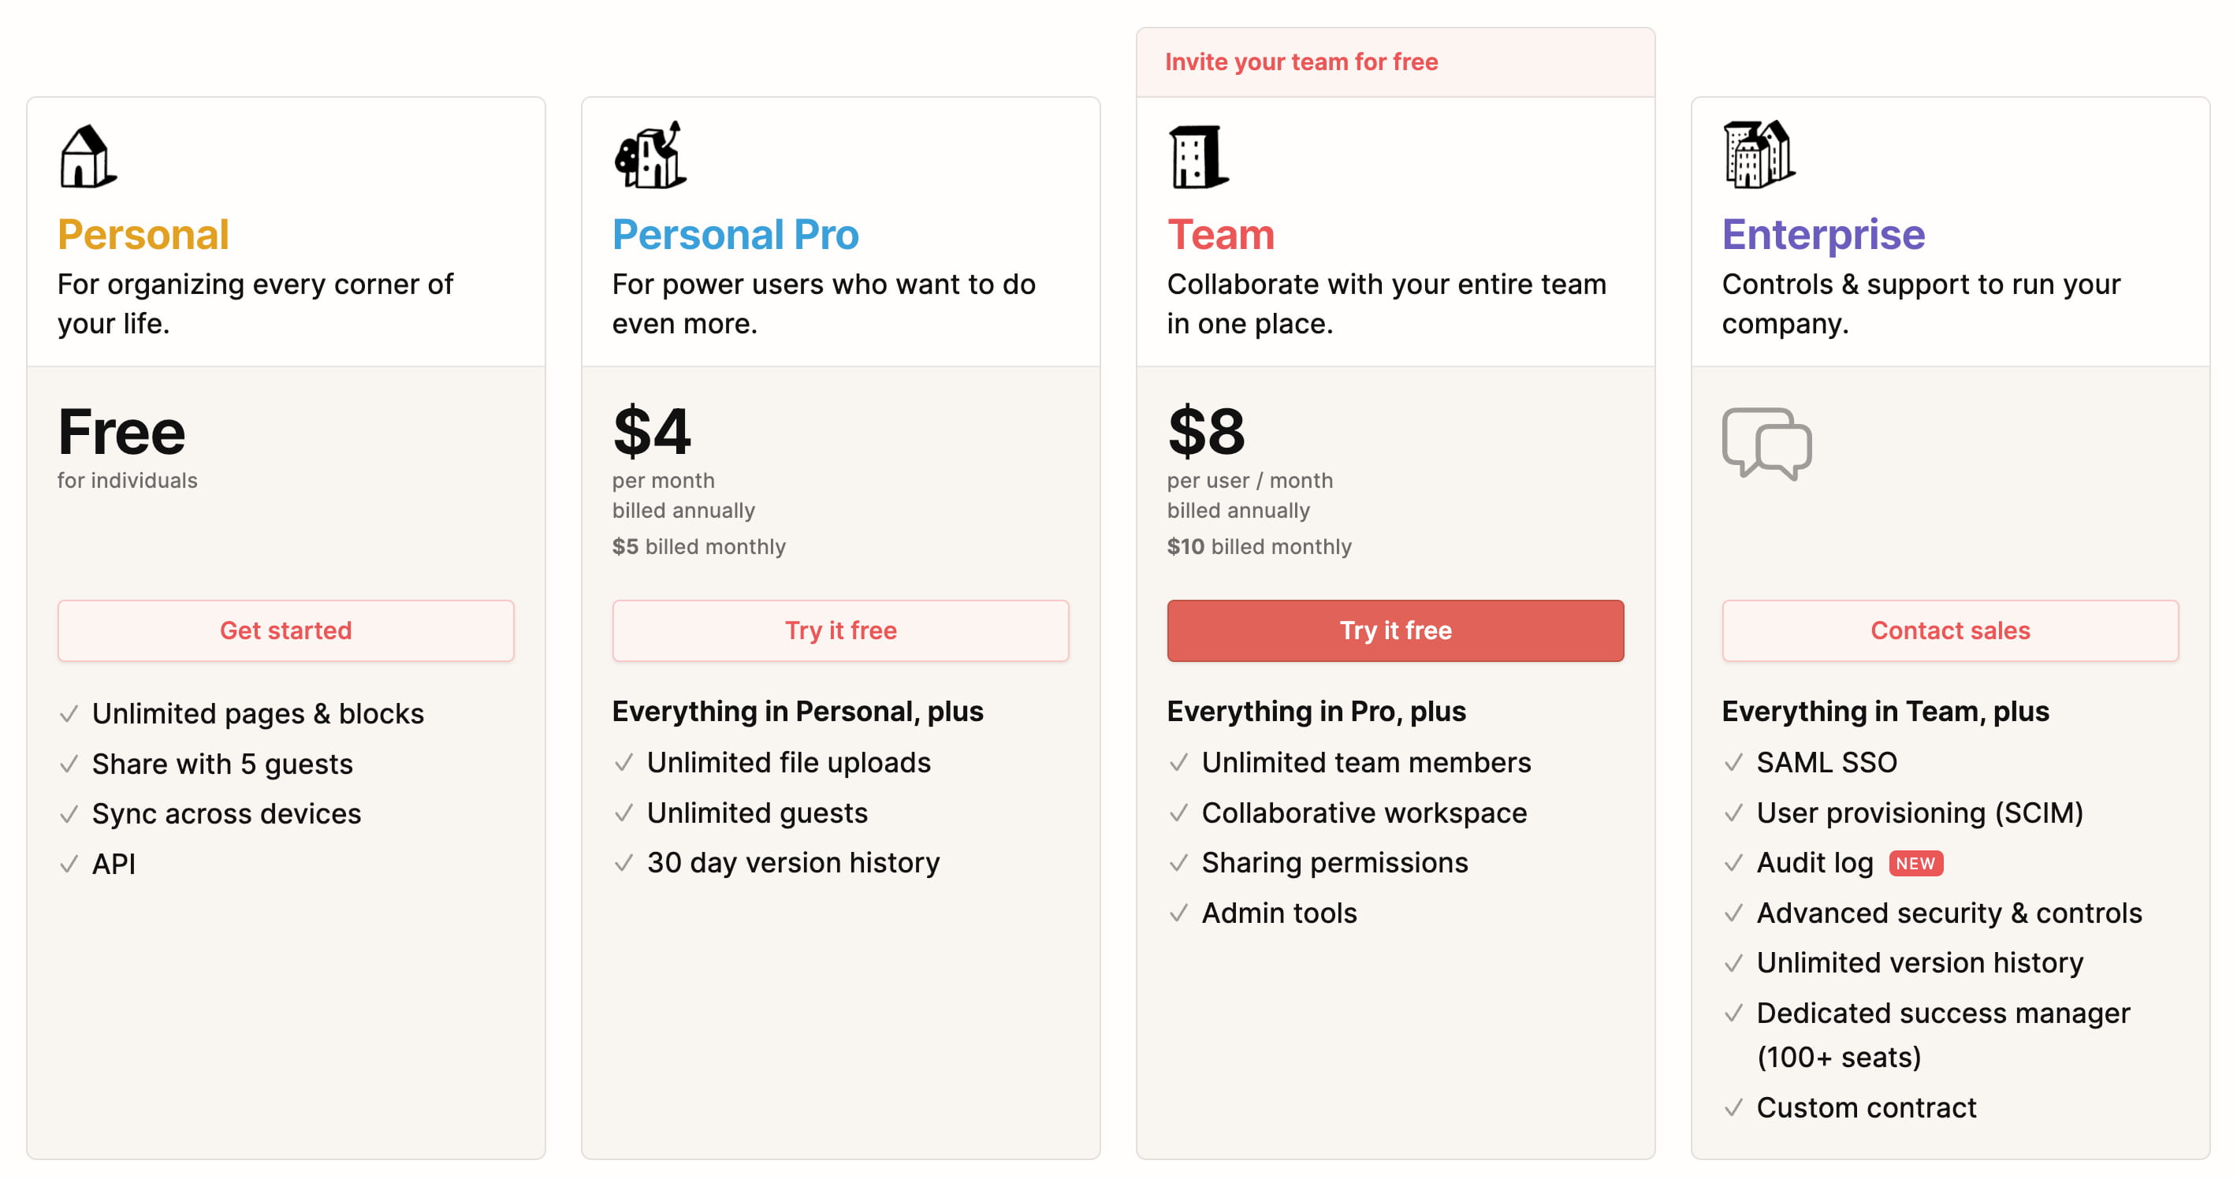Click the Personal plan house icon
This screenshot has height=1179, width=2237.
pos(87,156)
